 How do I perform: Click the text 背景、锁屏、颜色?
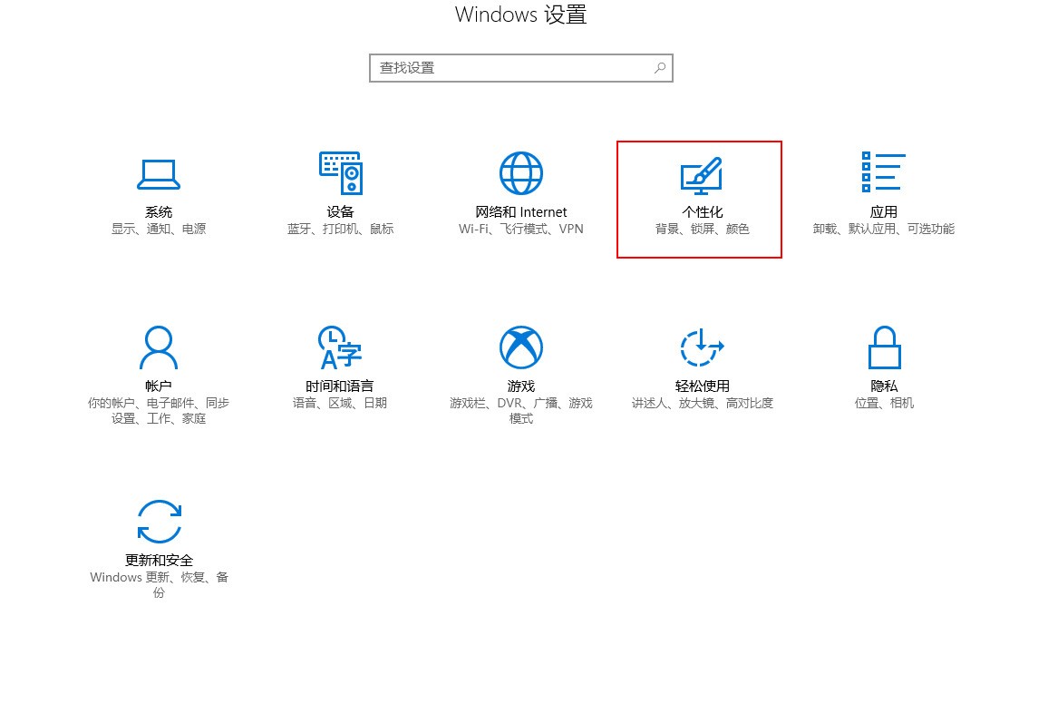click(702, 229)
